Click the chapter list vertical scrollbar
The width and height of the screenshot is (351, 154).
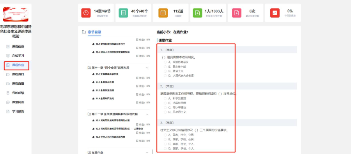(152, 152)
